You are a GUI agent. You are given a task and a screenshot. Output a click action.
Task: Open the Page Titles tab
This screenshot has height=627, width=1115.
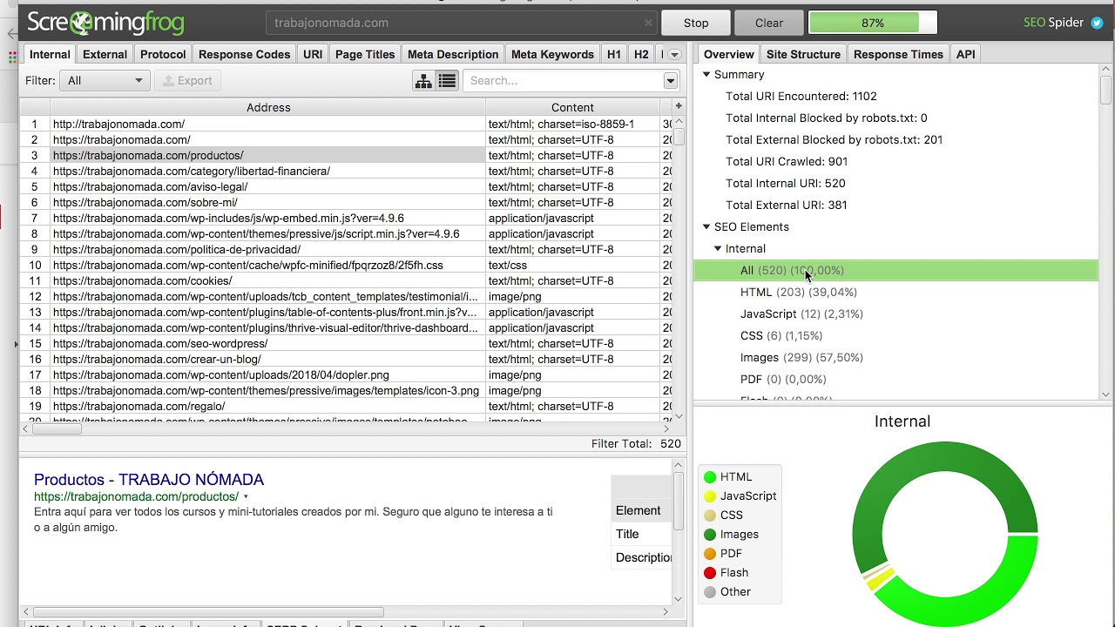365,54
